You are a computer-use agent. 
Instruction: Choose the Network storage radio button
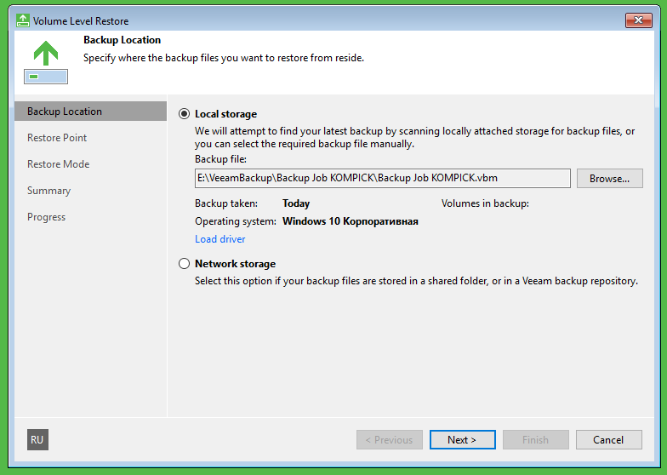185,264
